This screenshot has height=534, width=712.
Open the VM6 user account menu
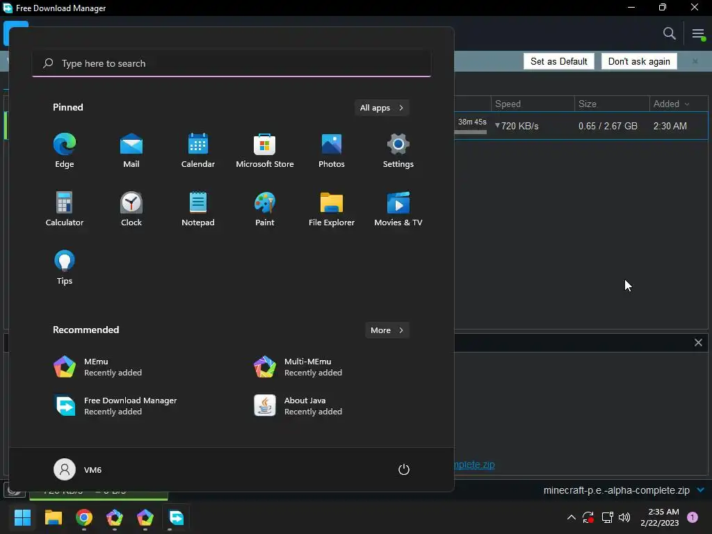78,469
